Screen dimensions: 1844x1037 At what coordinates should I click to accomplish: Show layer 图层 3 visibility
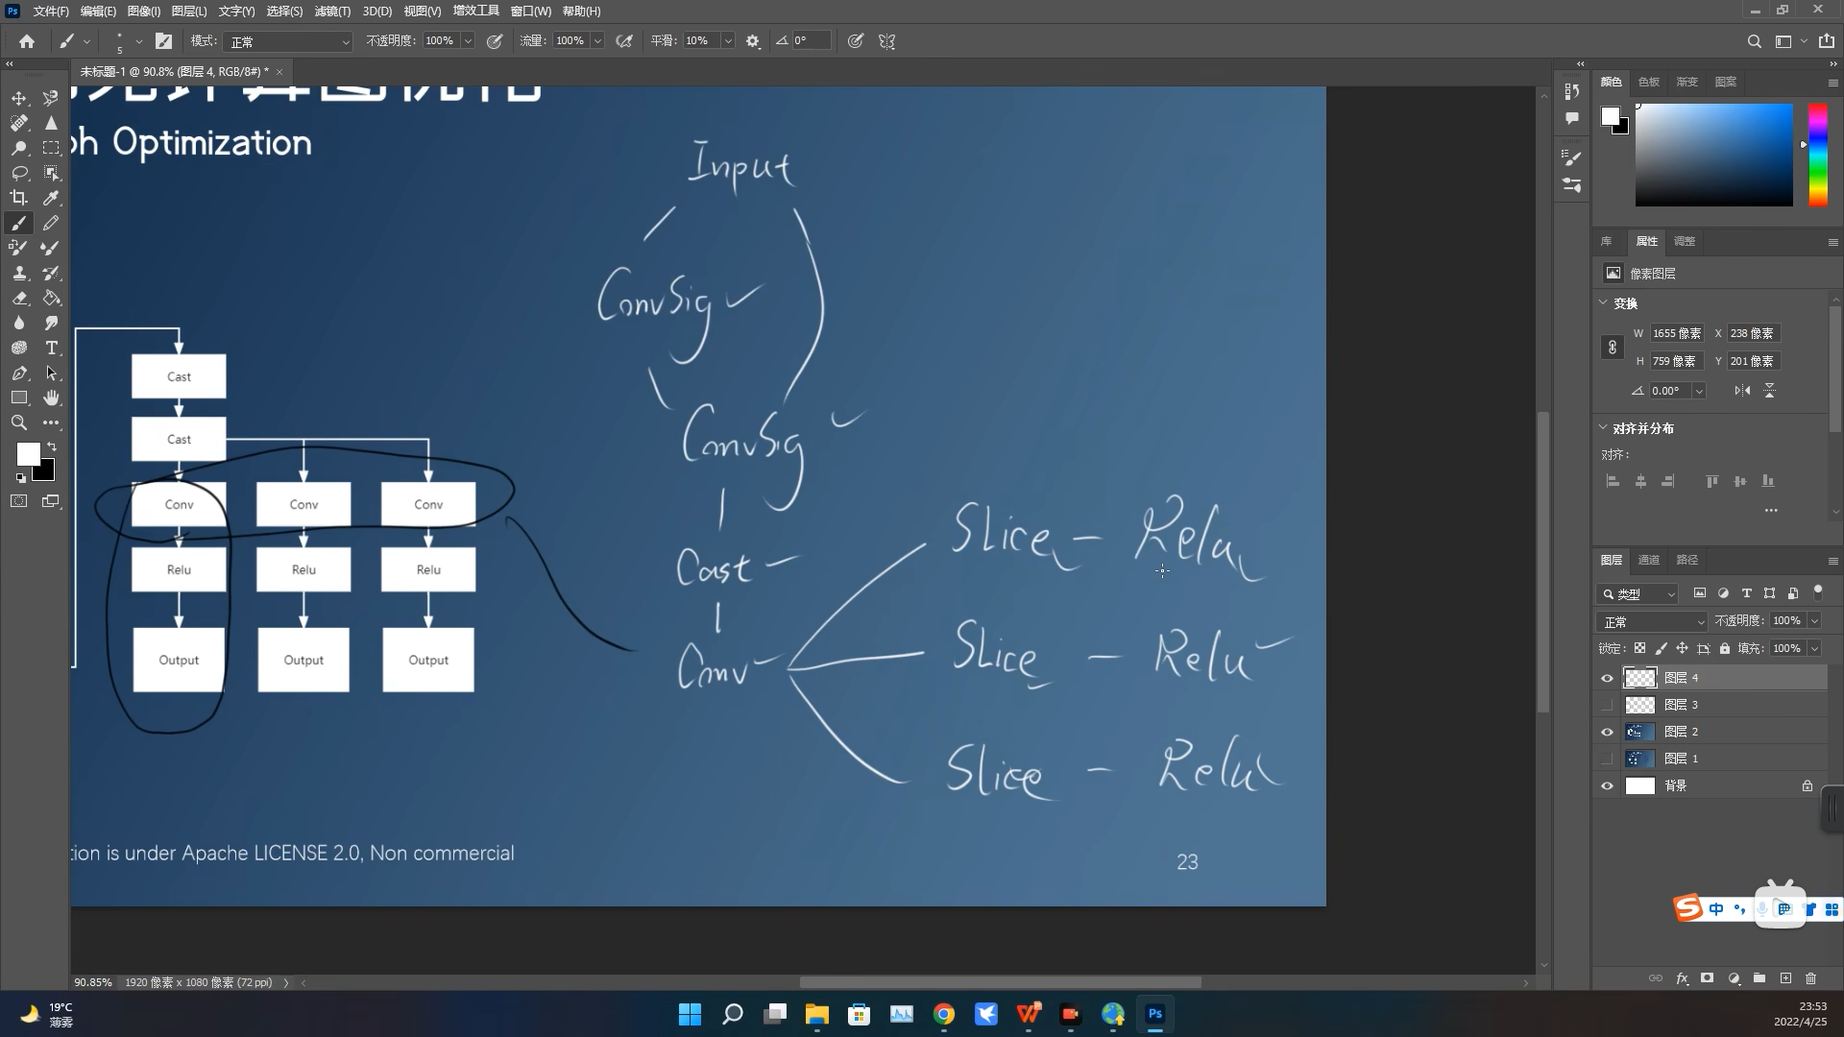1607,705
